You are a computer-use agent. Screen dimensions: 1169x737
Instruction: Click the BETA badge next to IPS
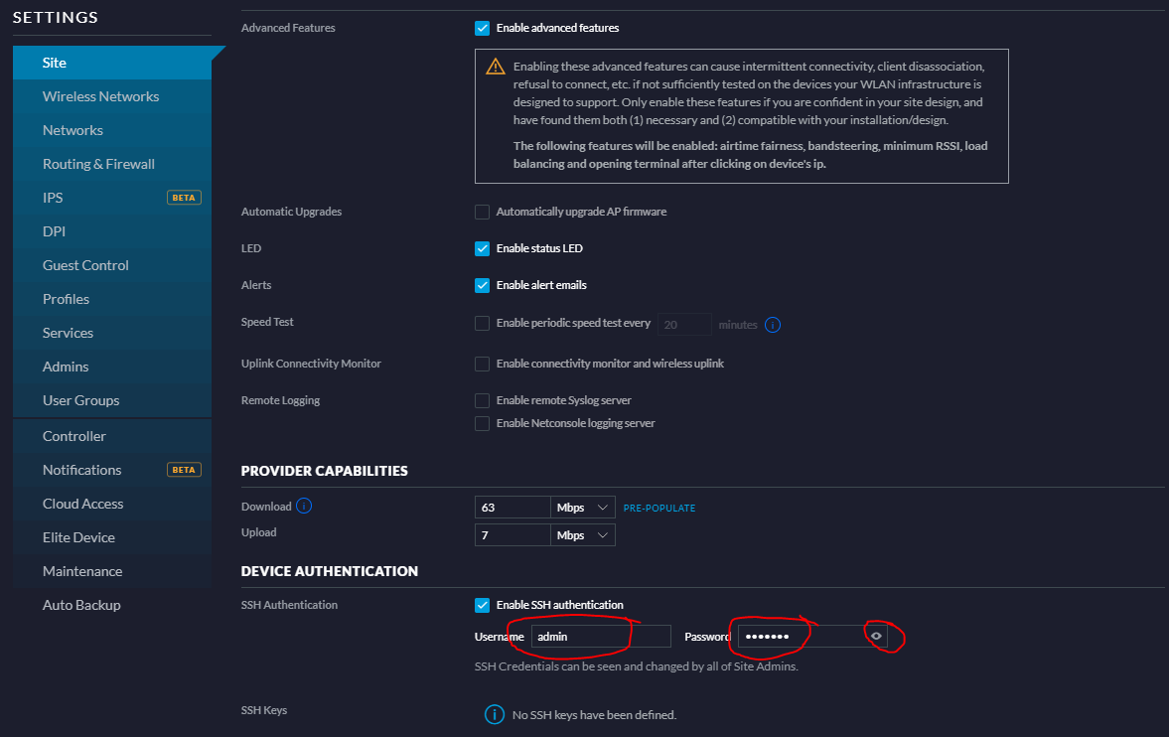(x=184, y=198)
